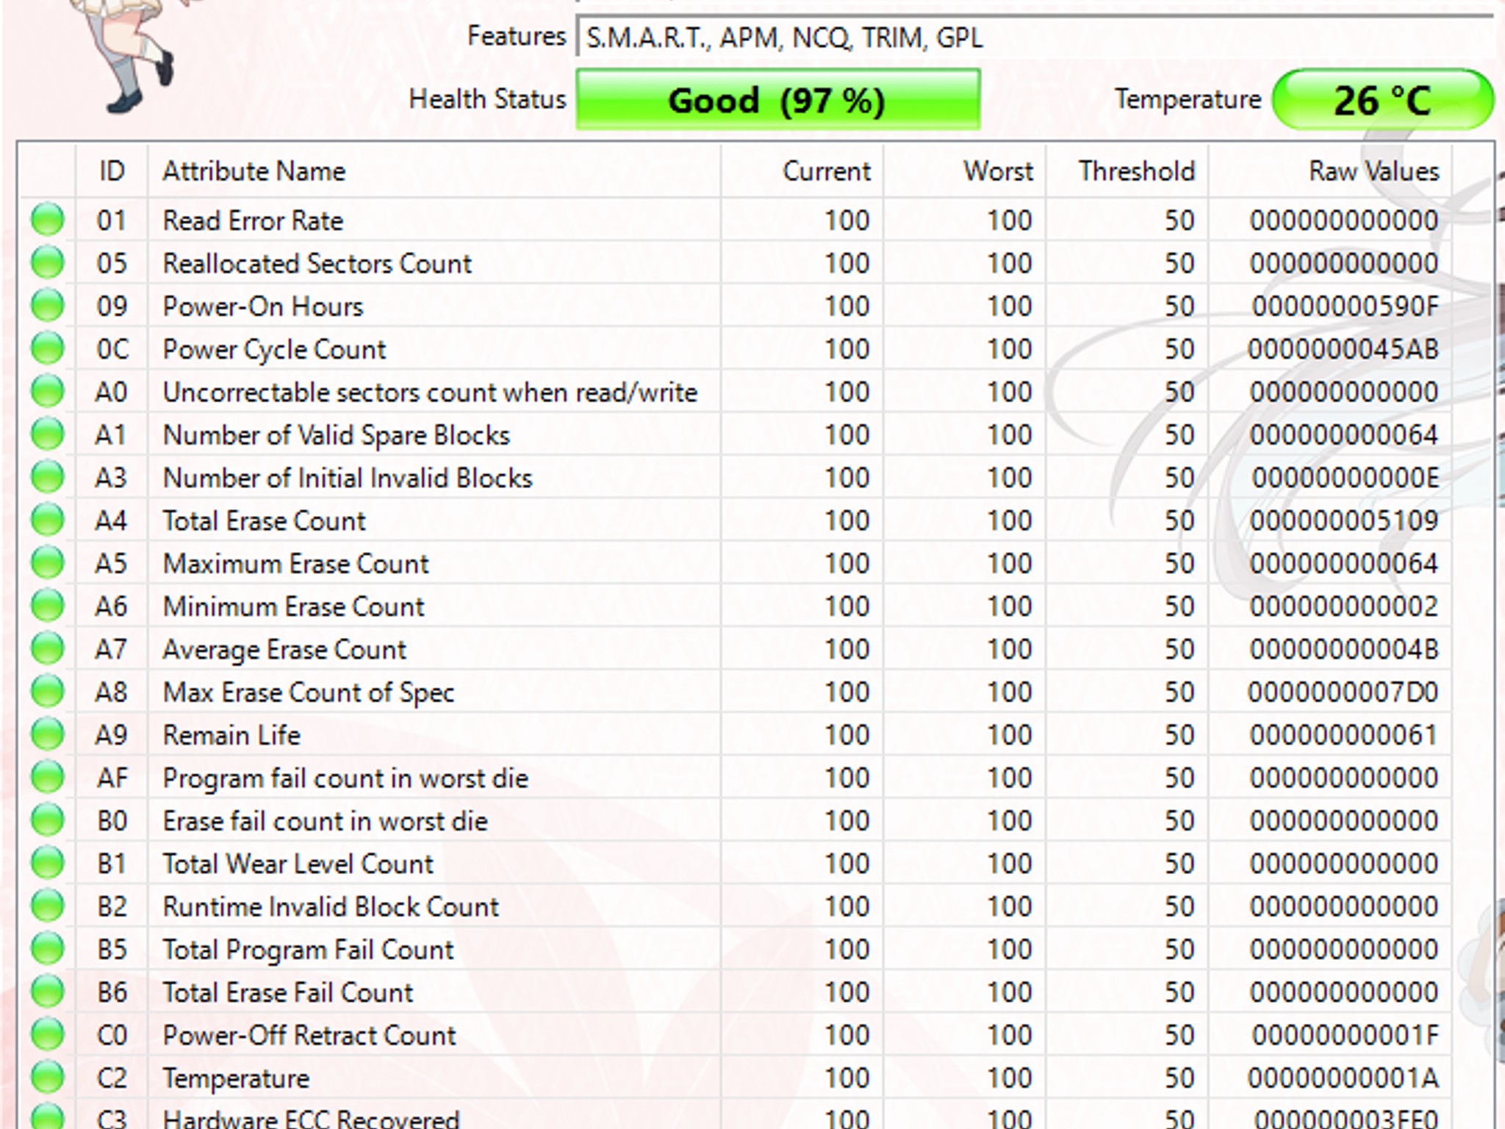The image size is (1505, 1129).
Task: Click raw value 00000005109 of Total Erase Count
Action: point(1344,520)
